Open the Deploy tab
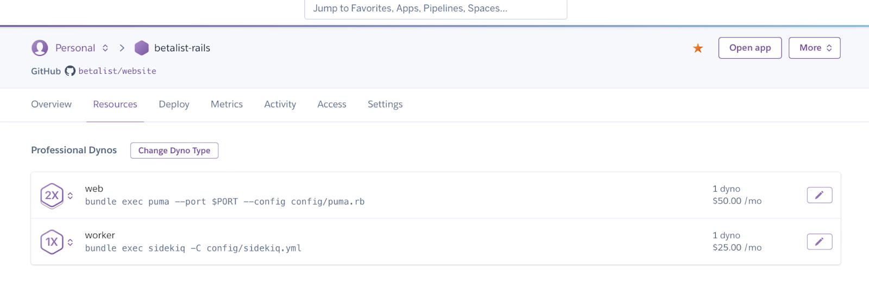869x287 pixels. 174,104
